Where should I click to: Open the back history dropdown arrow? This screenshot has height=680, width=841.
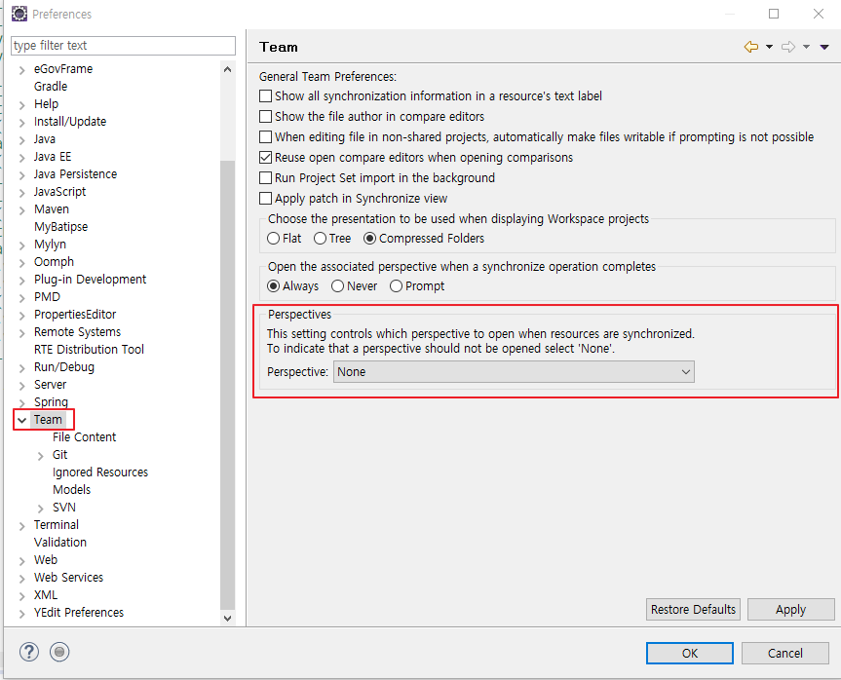click(769, 47)
